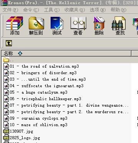Click the folder icon of parent entry
Viewport: 138px width, 143px height.
(x=6, y=60)
